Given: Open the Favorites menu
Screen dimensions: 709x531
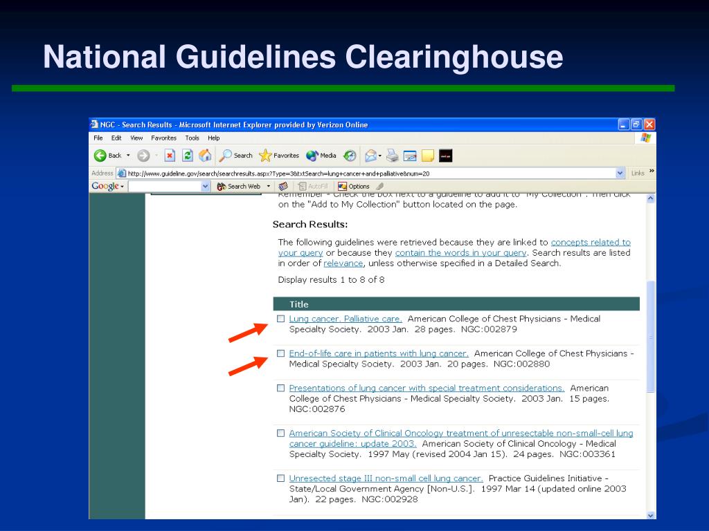Looking at the screenshot, I should 163,138.
